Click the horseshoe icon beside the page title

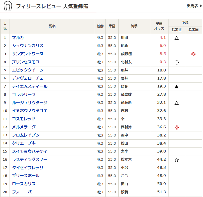point(8,6)
